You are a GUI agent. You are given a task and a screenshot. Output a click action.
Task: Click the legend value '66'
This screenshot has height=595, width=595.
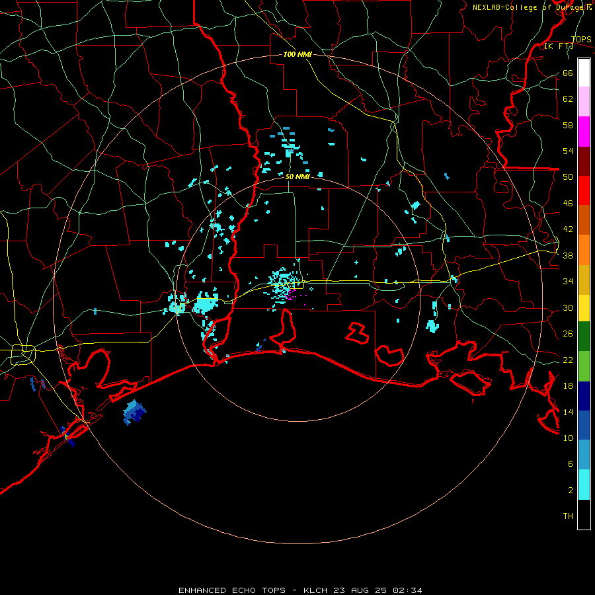568,73
